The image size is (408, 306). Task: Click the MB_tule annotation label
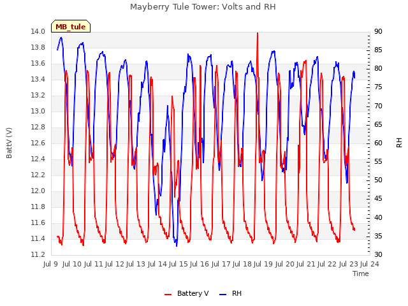tap(71, 27)
